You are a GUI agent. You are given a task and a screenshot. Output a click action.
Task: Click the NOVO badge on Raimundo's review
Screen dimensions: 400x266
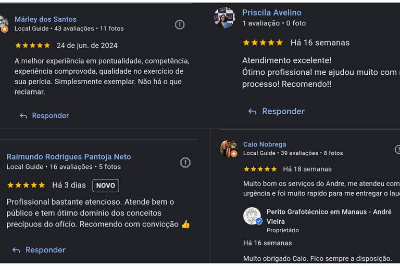[106, 185]
